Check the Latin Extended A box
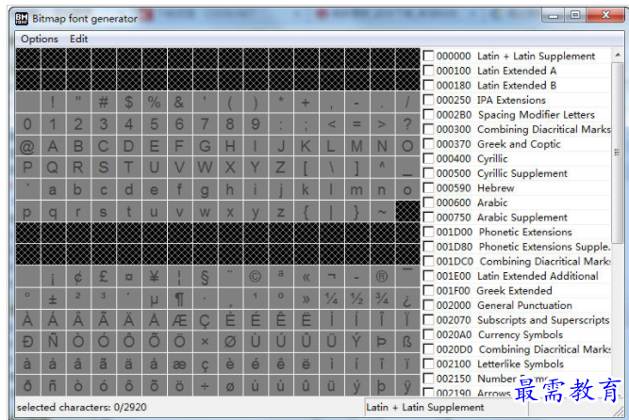 (428, 71)
